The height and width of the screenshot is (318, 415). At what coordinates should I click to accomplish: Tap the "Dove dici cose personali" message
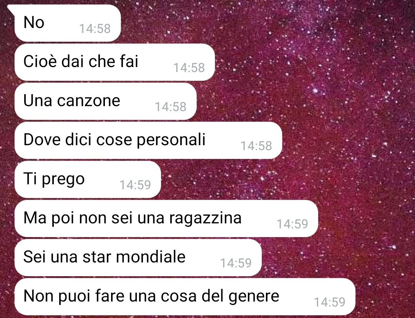click(148, 140)
